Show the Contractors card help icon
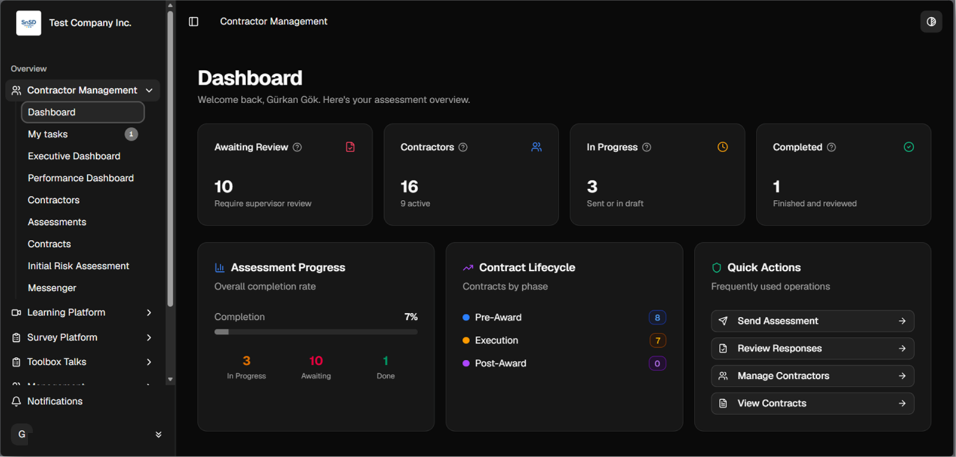Image resolution: width=956 pixels, height=457 pixels. pos(463,147)
